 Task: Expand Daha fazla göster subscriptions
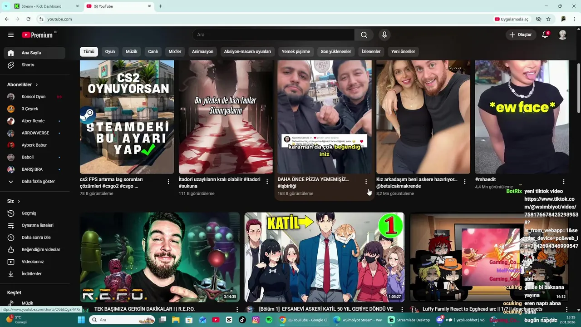(34, 182)
